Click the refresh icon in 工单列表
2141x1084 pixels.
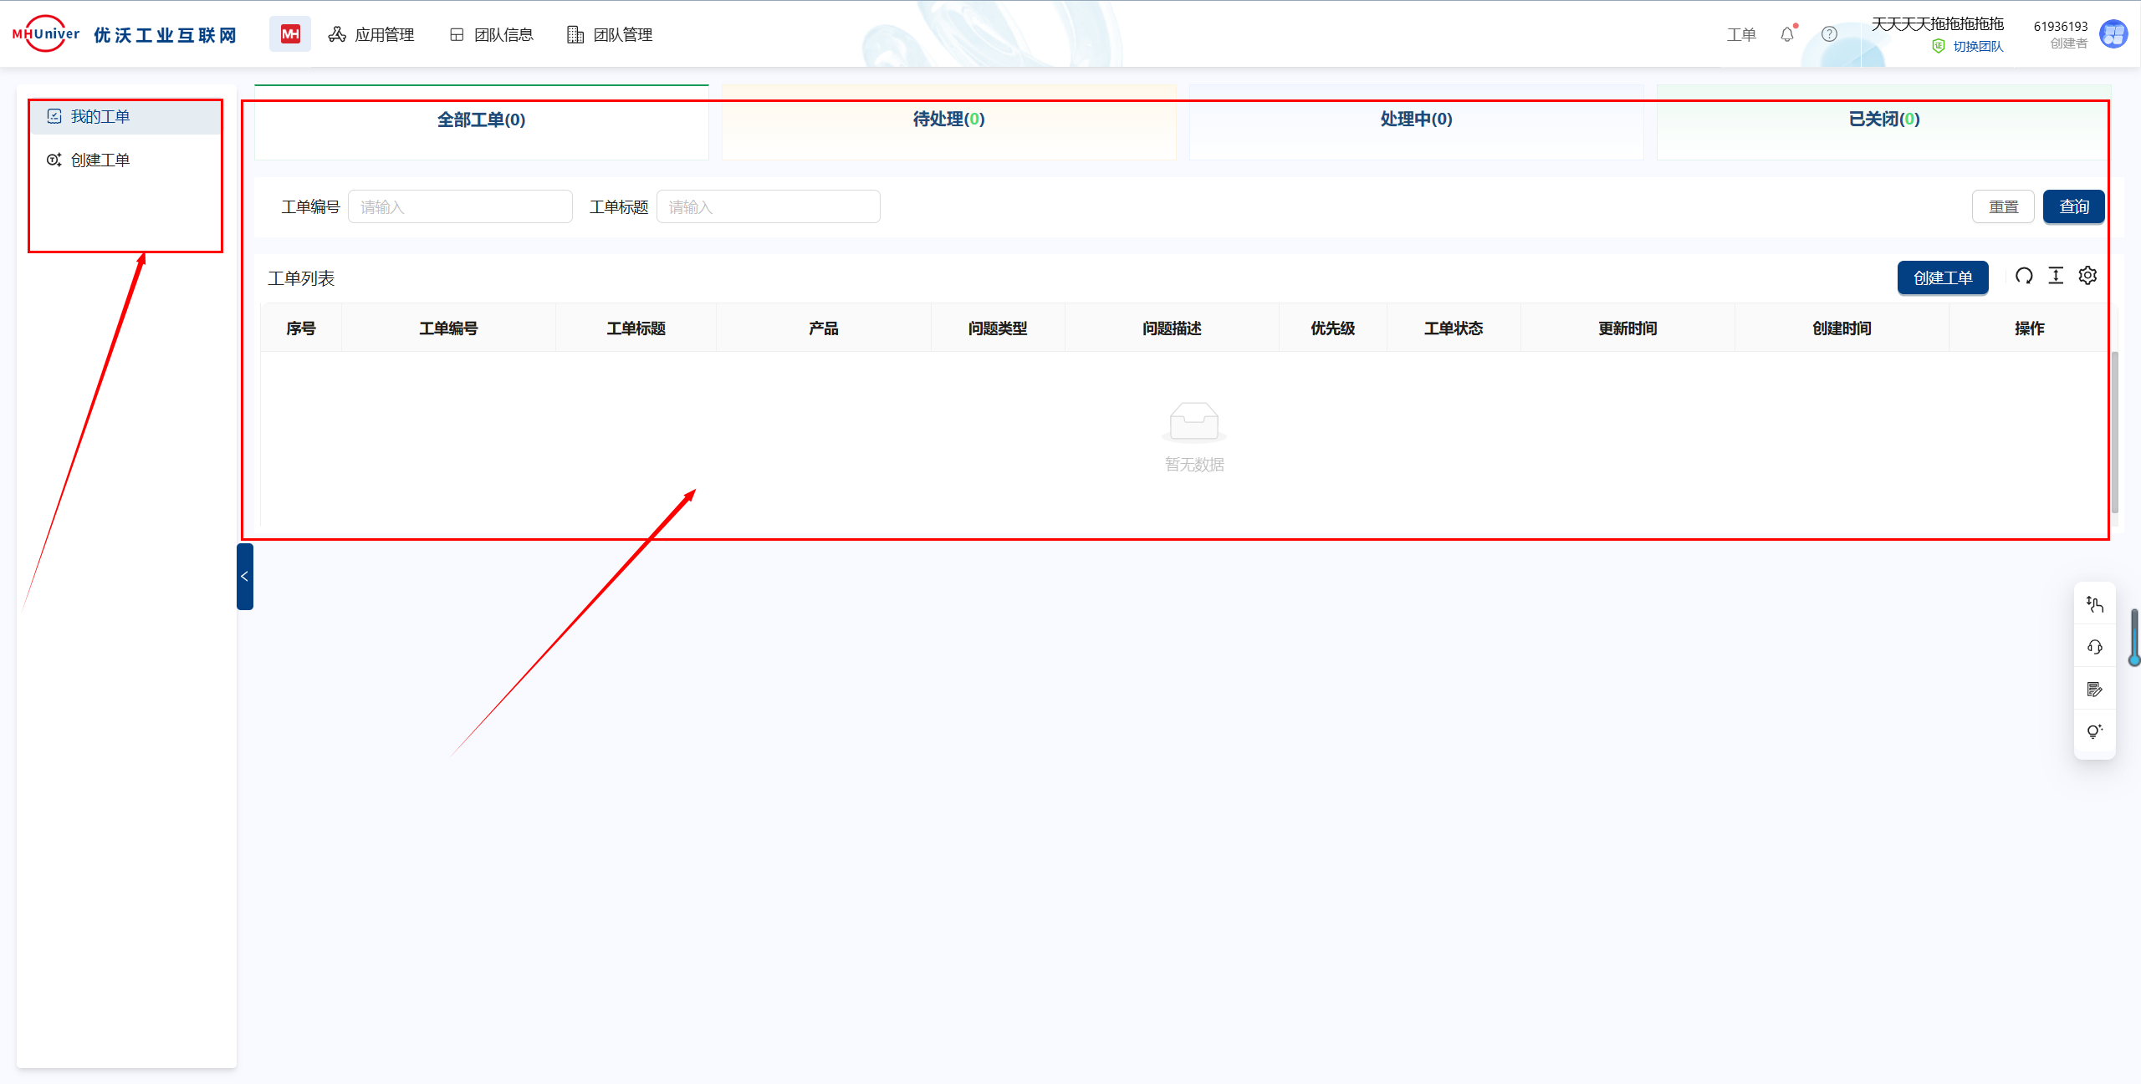click(x=2024, y=276)
